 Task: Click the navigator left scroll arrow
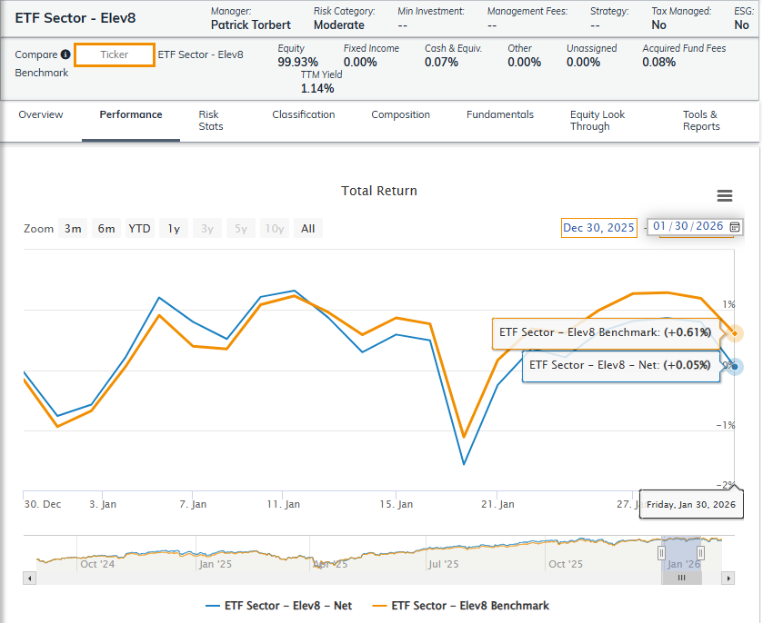point(29,578)
